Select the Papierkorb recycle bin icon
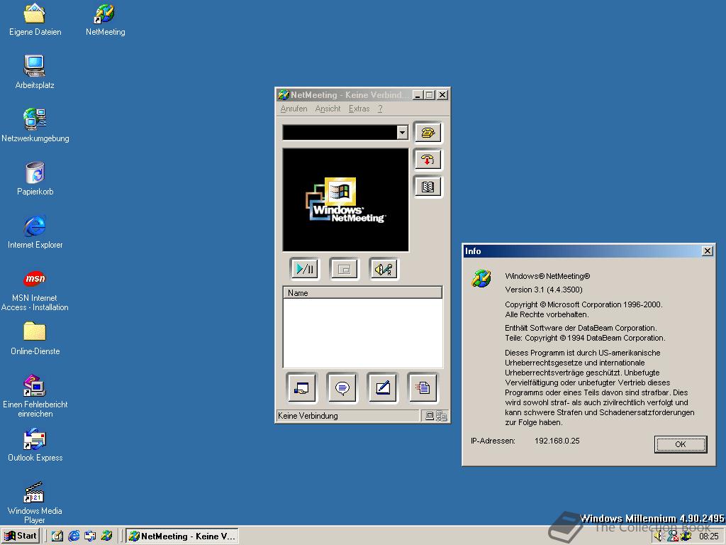 (35, 179)
